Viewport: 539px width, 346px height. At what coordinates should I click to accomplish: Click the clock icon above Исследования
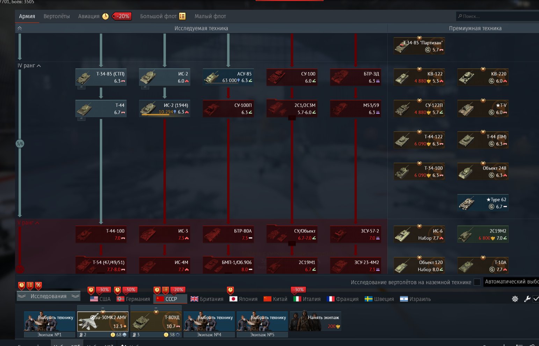22,285
